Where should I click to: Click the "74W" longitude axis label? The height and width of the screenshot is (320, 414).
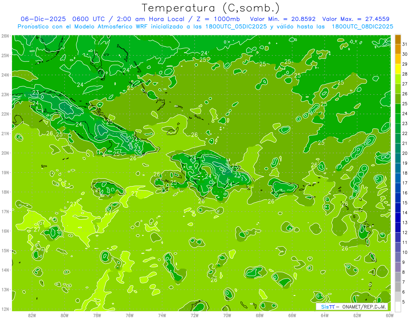click(162, 315)
